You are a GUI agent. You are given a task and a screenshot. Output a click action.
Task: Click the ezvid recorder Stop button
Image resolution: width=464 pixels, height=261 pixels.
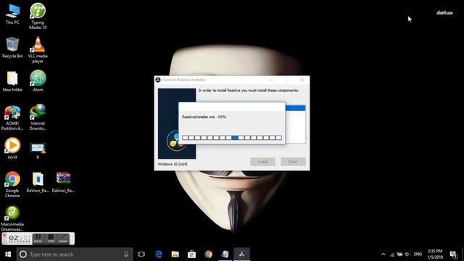tap(51, 239)
